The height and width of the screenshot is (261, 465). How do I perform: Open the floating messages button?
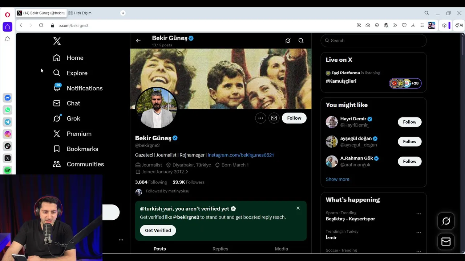(446, 242)
